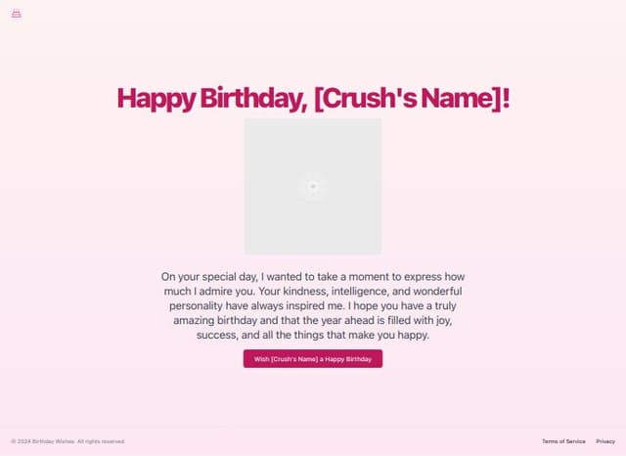Screen dimensions: 626x456
Task: Click the line starting much I admire you
Action: click(313, 291)
